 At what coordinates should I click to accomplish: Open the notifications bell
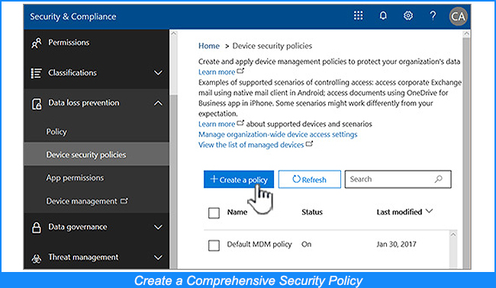[383, 15]
